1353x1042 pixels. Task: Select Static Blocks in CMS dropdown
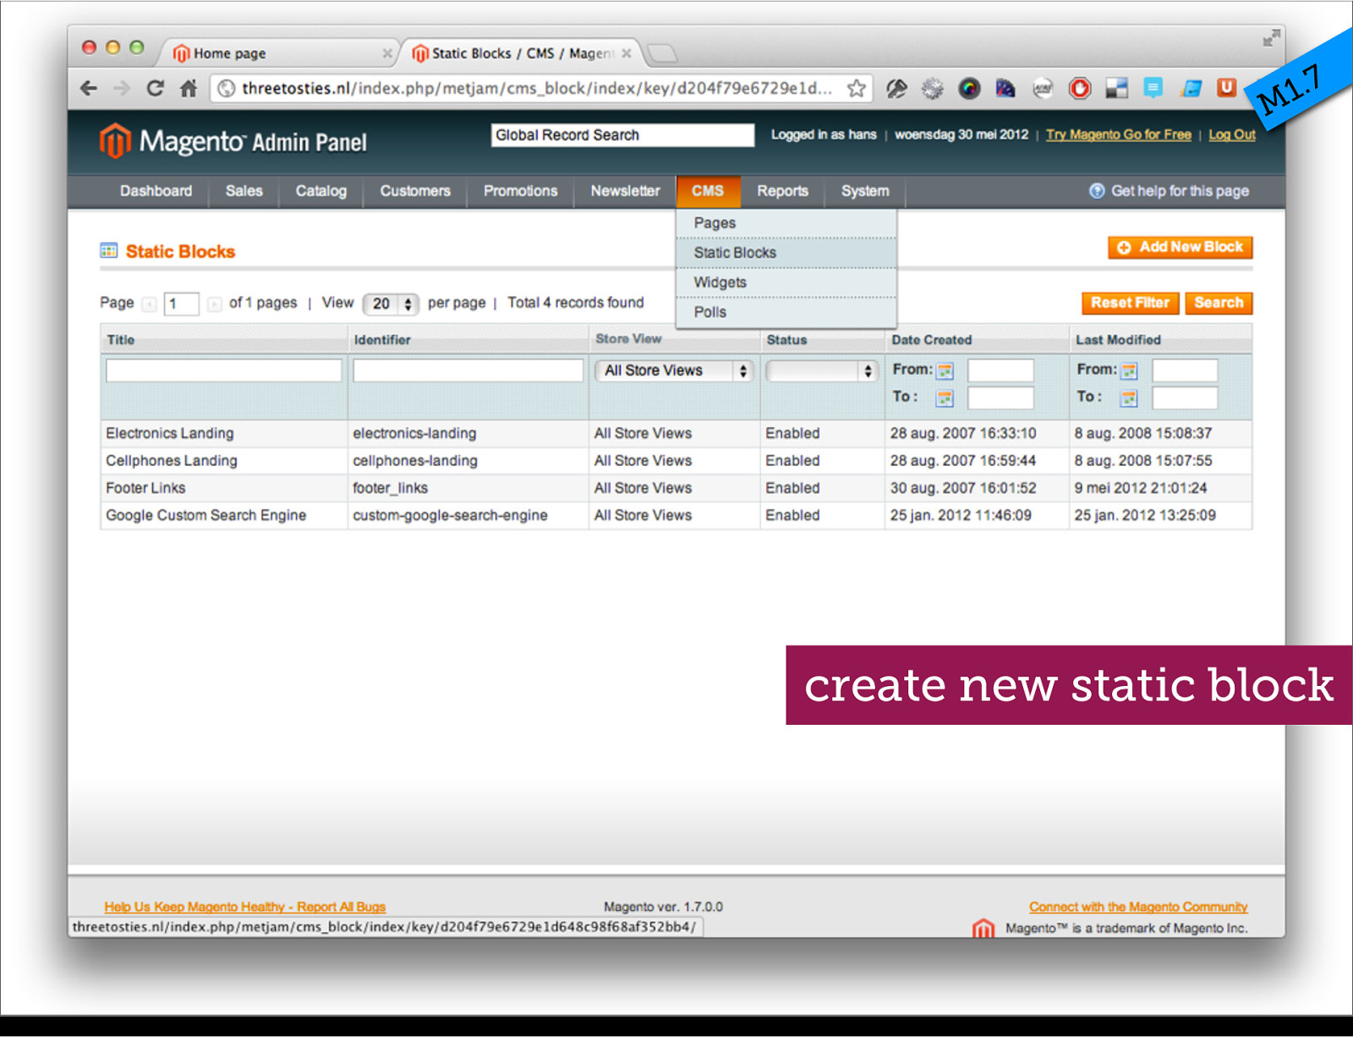point(786,253)
